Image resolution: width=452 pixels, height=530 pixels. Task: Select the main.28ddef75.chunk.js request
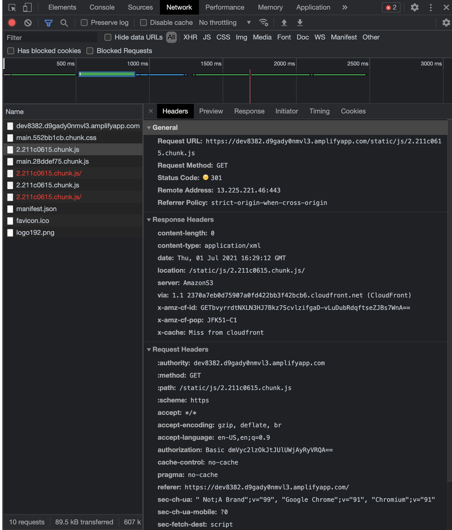tap(73, 161)
